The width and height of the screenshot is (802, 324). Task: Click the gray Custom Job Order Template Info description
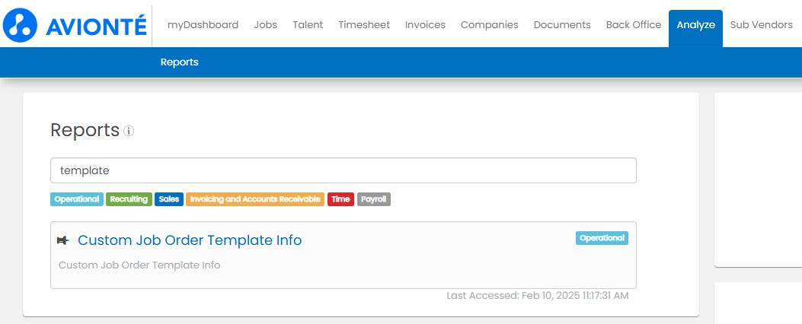tap(139, 265)
